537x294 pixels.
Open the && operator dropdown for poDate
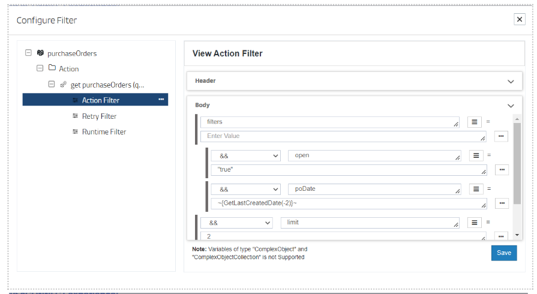pos(245,190)
